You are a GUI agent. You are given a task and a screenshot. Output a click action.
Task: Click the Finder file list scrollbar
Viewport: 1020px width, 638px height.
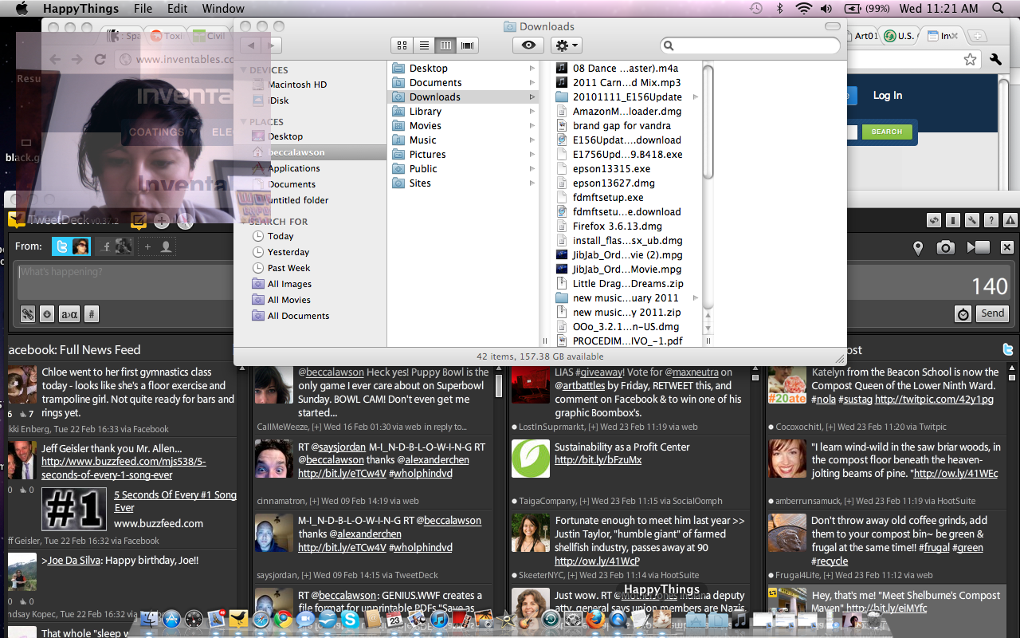[x=708, y=120]
